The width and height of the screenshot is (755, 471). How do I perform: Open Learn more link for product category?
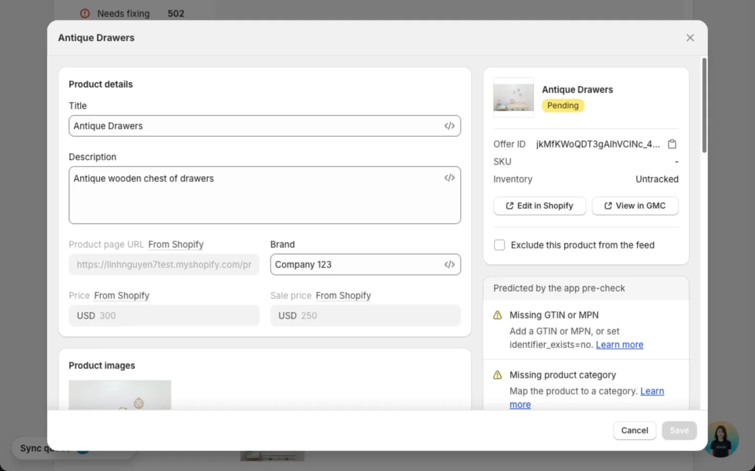(652, 391)
